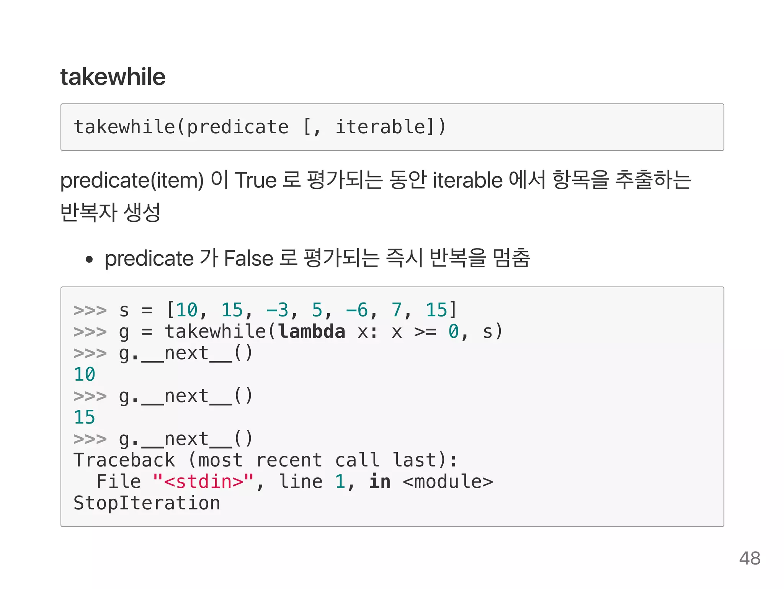Screen dimensions: 784x589
Task: Click the <module> text in traceback
Action: tap(448, 481)
